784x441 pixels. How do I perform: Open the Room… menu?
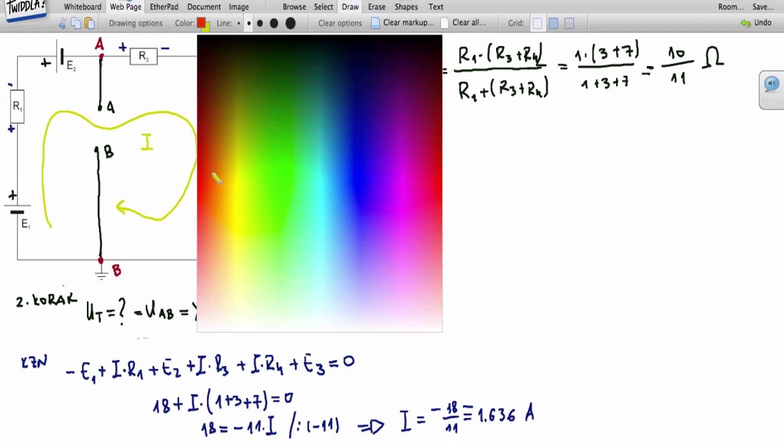click(731, 7)
